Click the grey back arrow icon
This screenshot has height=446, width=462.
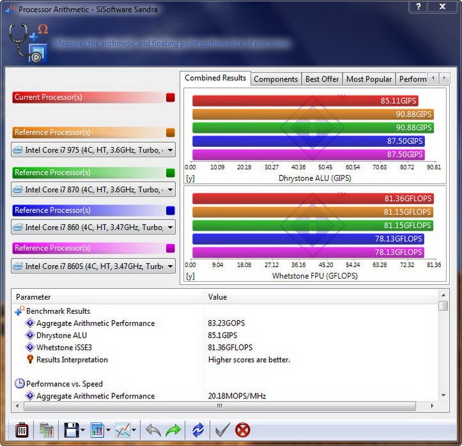pos(153,431)
